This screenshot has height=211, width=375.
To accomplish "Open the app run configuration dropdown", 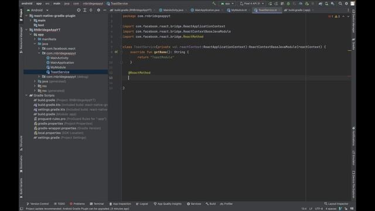I will 227,4.
